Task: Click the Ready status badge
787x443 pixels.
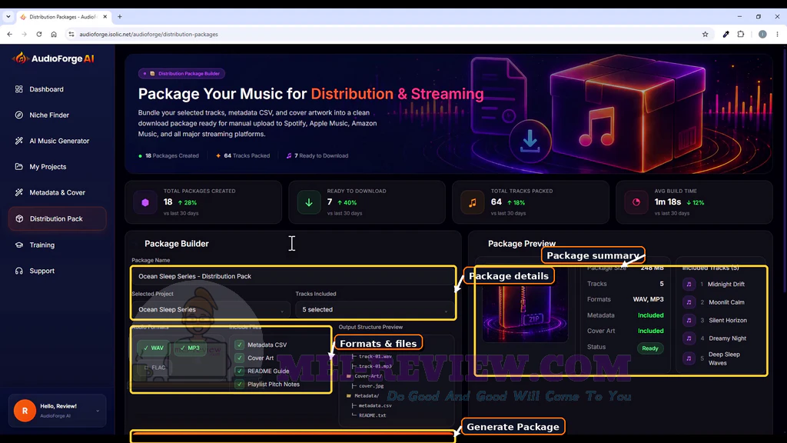Action: tap(650, 348)
